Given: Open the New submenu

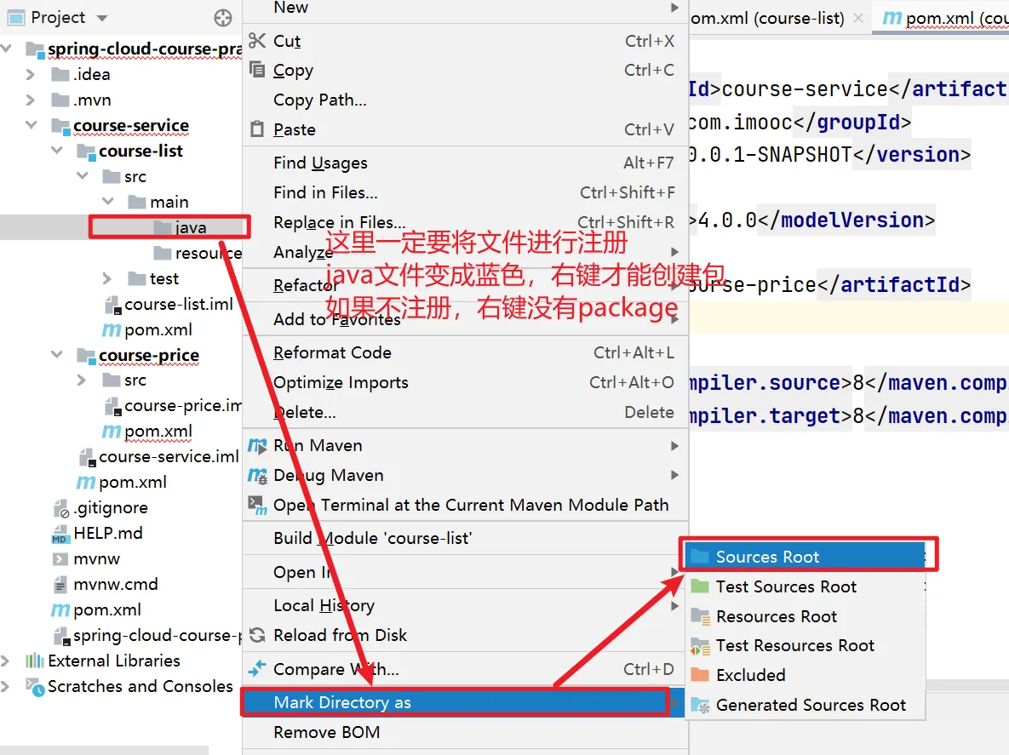Looking at the screenshot, I should (x=465, y=9).
